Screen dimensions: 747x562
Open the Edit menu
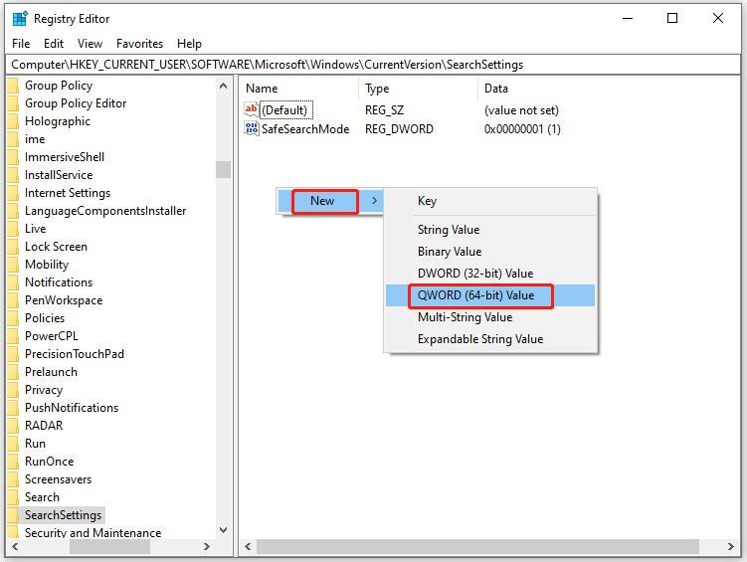tap(54, 44)
